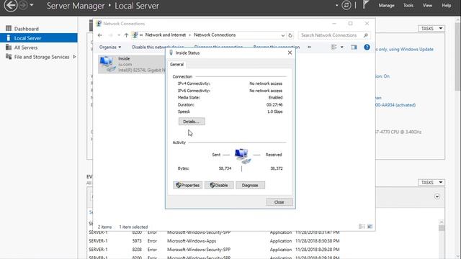Expand the Events section chevron
Screen dimensions: 461x259
437,196
